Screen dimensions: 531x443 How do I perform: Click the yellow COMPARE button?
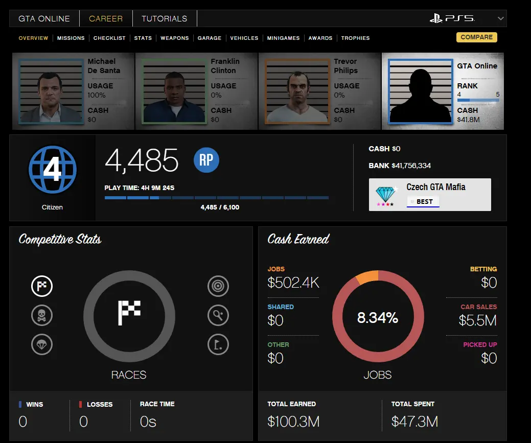pos(476,37)
